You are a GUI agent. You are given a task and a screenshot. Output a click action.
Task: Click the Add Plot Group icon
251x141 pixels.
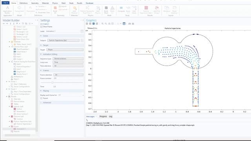pyautogui.click(x=157, y=10)
